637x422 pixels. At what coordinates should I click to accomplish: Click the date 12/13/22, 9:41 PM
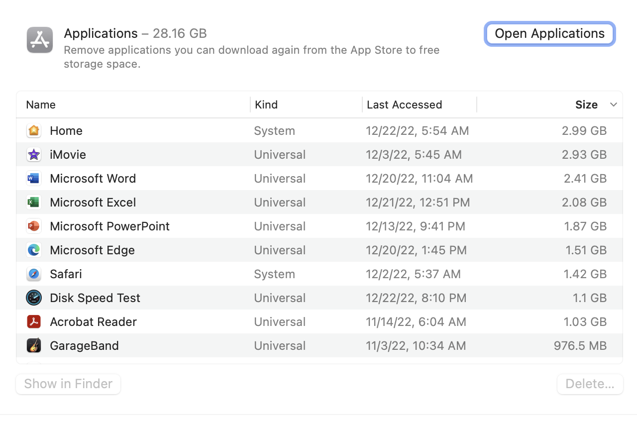point(416,226)
